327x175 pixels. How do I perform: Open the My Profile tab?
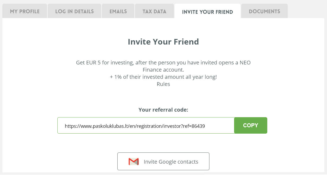[x=25, y=11]
